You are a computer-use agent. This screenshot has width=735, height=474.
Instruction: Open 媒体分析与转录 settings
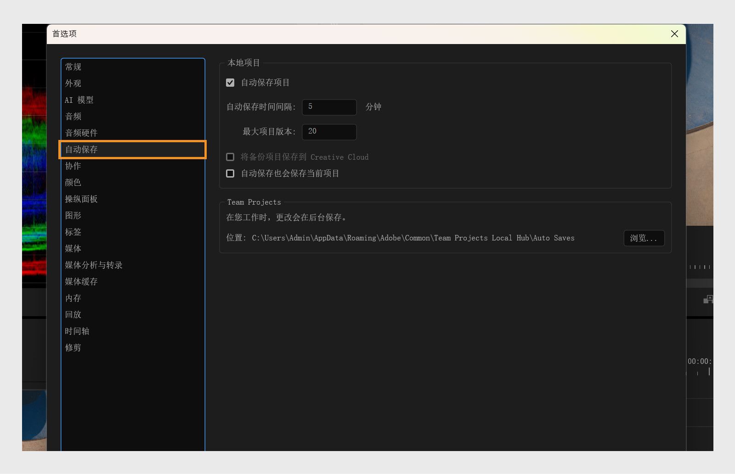pos(133,265)
